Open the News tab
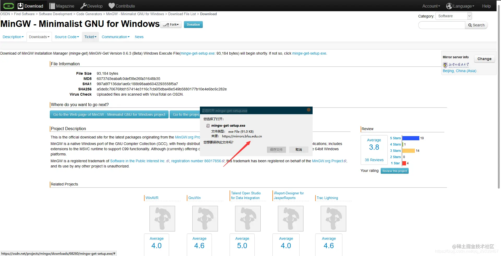This screenshot has width=501, height=256. click(139, 37)
